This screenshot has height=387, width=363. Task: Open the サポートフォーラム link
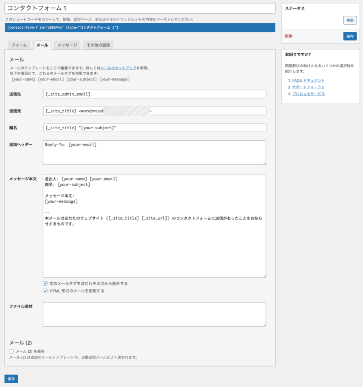coord(308,87)
